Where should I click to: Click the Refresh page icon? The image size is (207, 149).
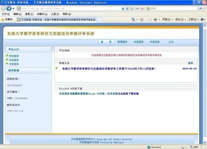(137, 8)
